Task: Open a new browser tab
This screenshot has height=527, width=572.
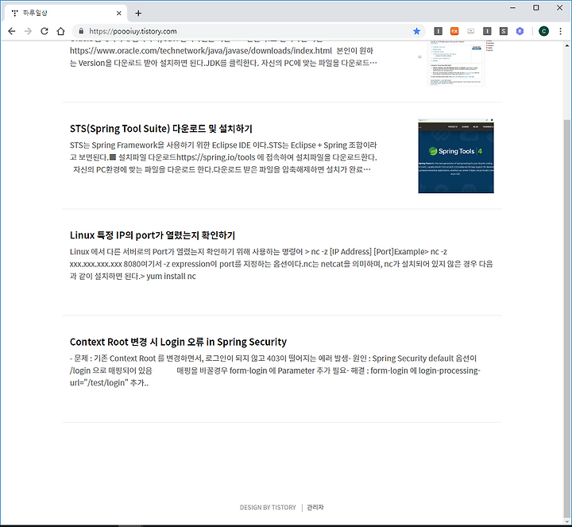Action: click(x=138, y=14)
